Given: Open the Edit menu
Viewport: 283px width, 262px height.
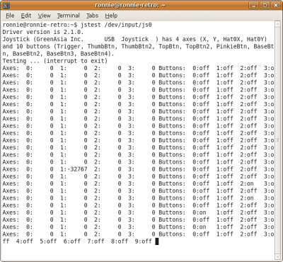Looking at the screenshot, I should click(x=26, y=16).
